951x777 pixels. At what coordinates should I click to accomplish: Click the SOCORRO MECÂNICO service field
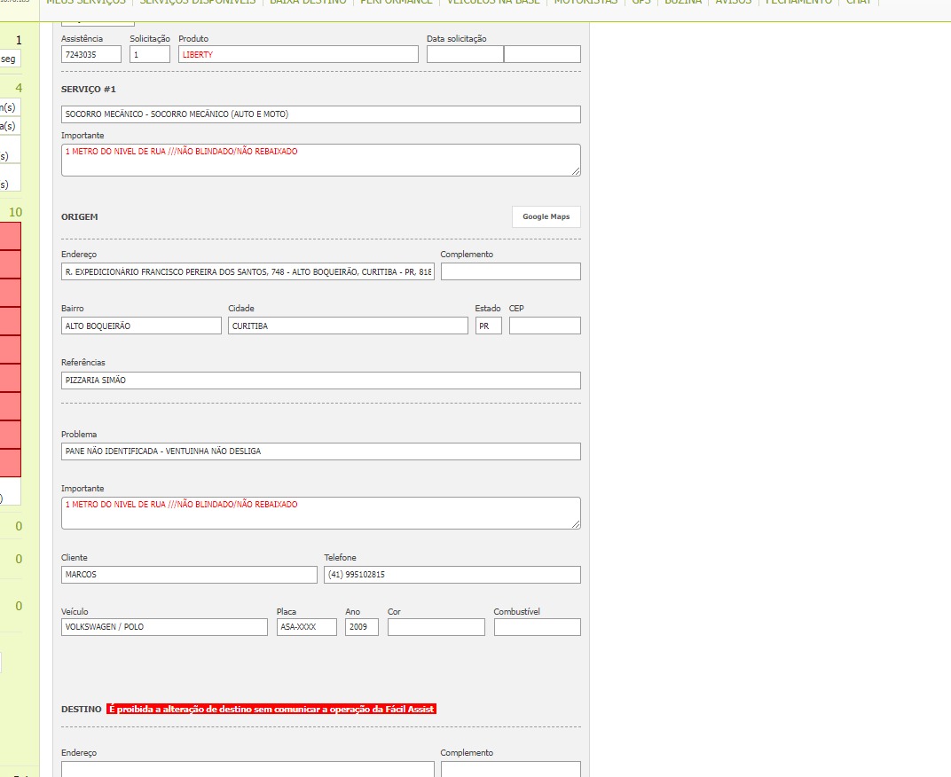[x=321, y=114]
